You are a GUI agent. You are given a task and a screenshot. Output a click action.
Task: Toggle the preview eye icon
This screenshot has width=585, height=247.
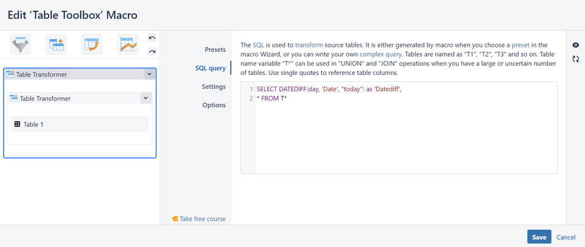[x=576, y=45]
